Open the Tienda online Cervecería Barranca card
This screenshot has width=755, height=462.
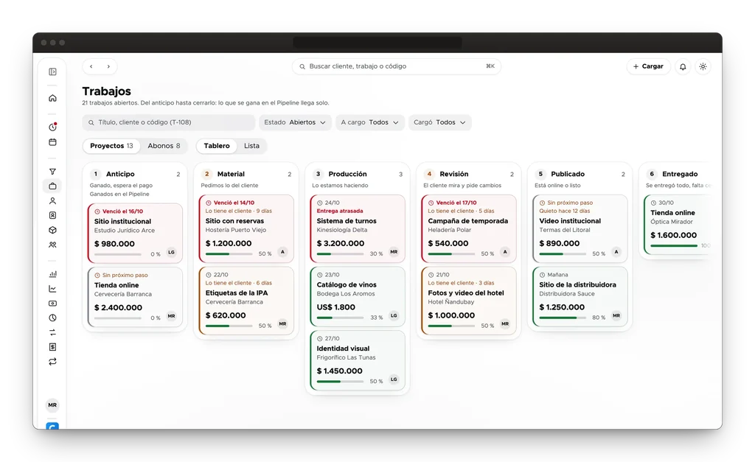(136, 297)
